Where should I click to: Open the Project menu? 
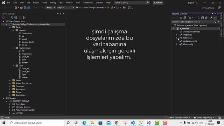(x=36, y=2)
